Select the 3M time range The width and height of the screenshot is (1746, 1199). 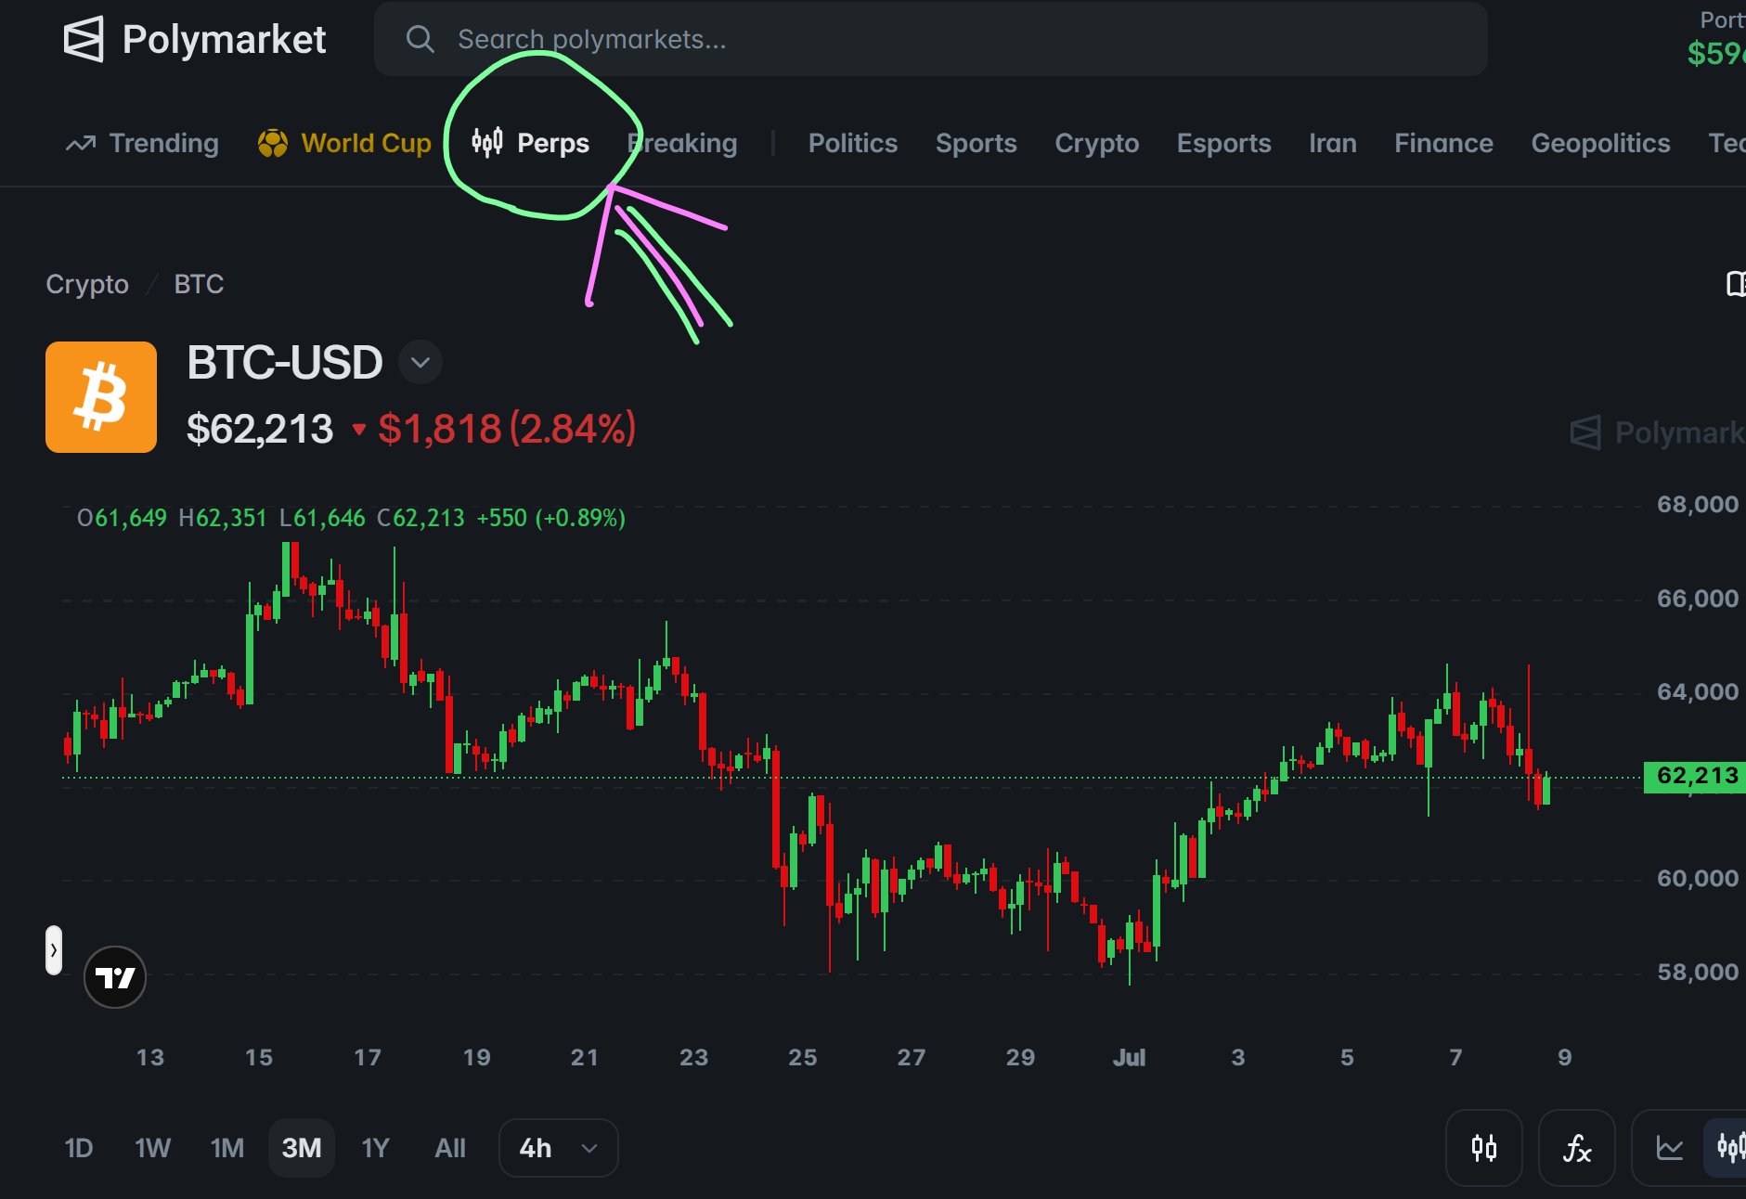tap(302, 1148)
